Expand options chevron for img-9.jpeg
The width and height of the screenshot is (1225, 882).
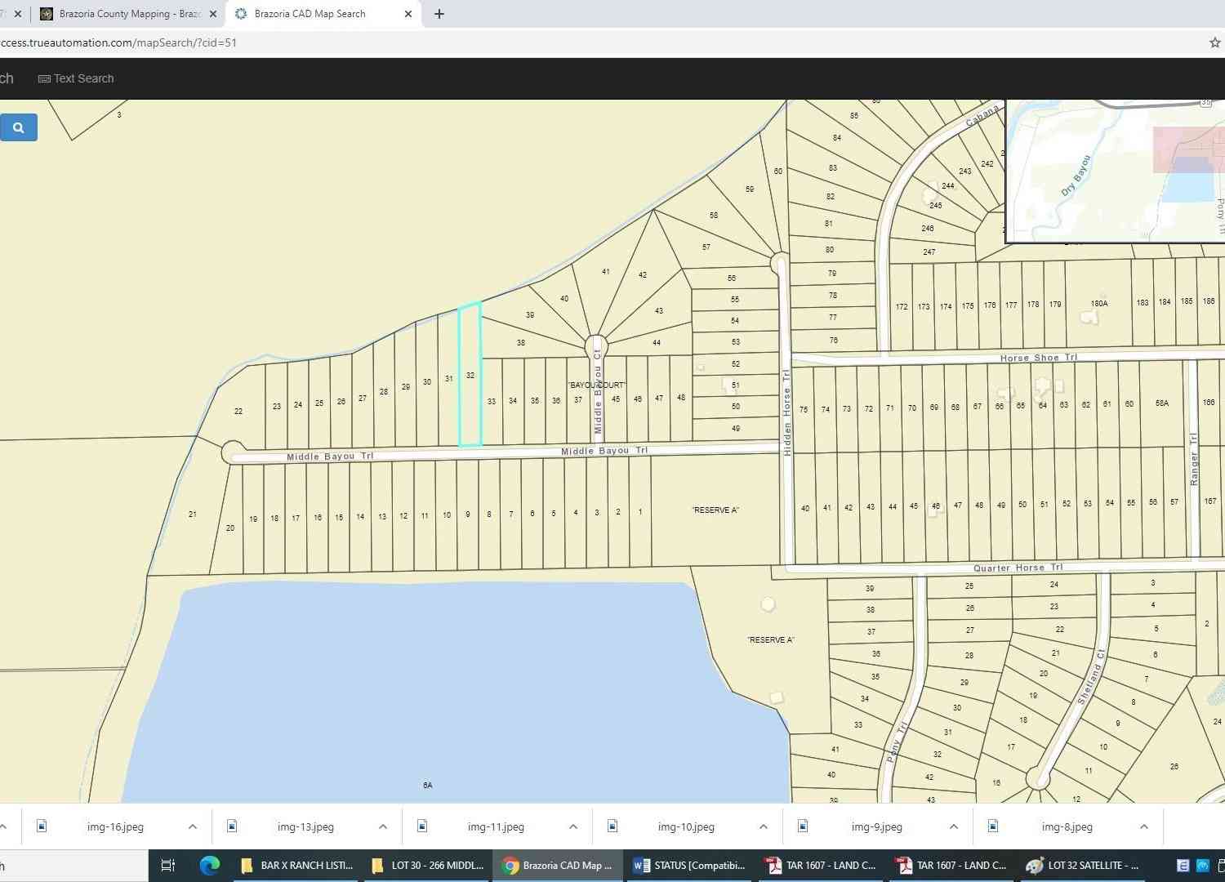click(954, 826)
